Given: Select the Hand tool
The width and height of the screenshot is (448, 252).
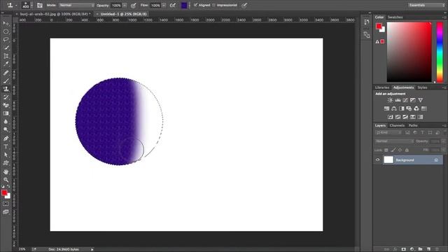Looking at the screenshot, I should coord(6,171).
